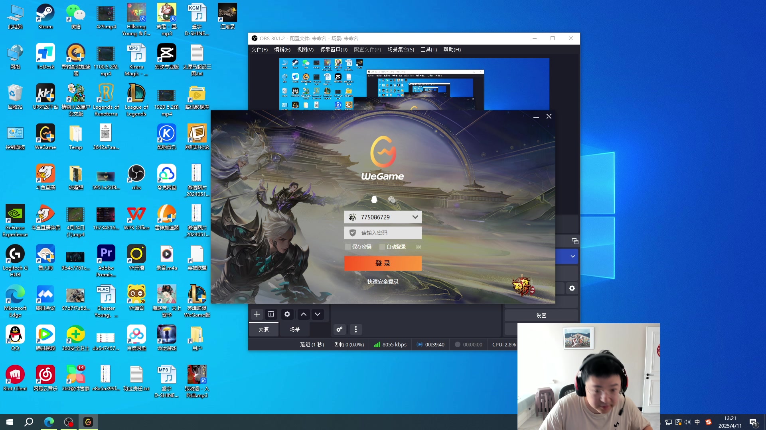The height and width of the screenshot is (430, 766).
Task: Open Edge from the taskbar
Action: (x=49, y=422)
